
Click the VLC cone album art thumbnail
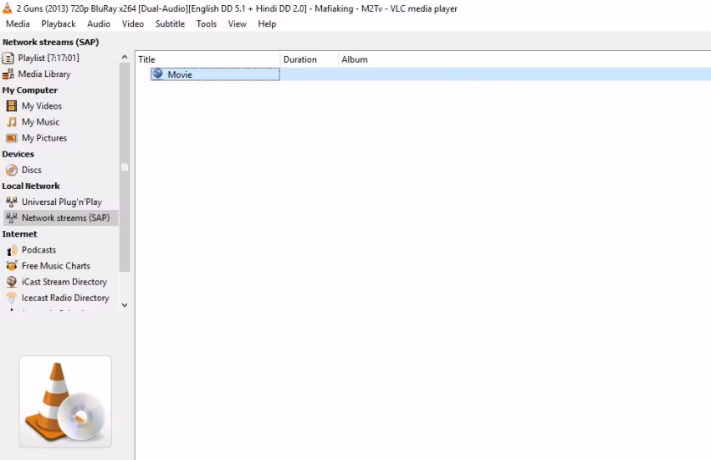pos(65,401)
